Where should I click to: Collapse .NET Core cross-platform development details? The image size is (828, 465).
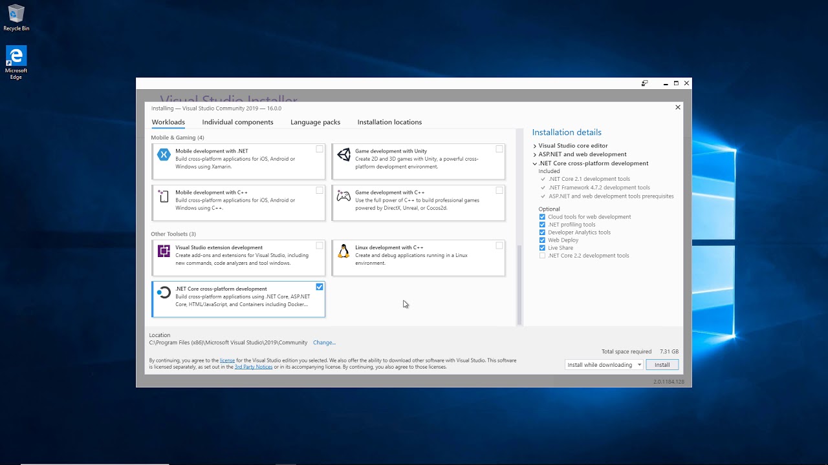(x=535, y=163)
